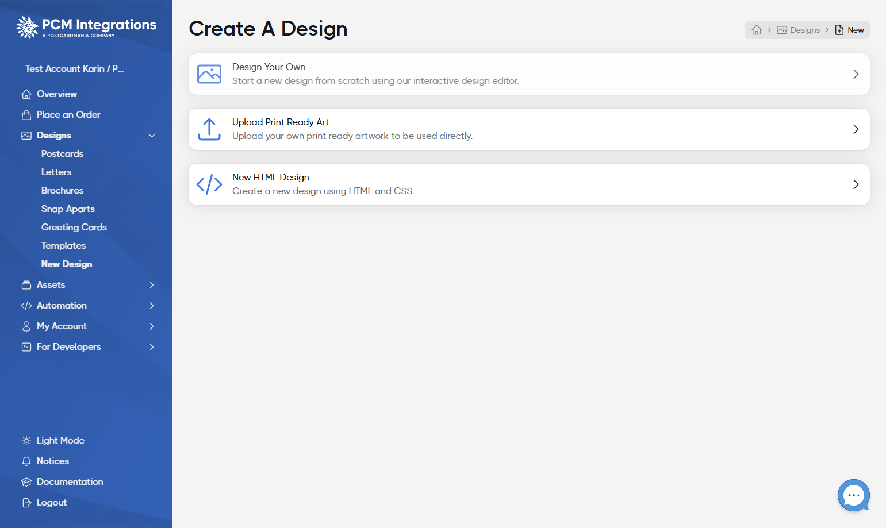Select the Upload Print Ready Art title

pos(281,122)
